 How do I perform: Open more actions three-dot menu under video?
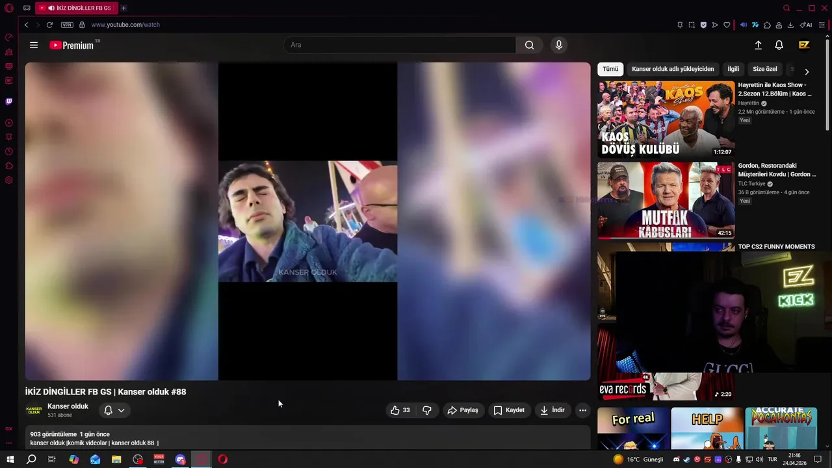pos(582,410)
